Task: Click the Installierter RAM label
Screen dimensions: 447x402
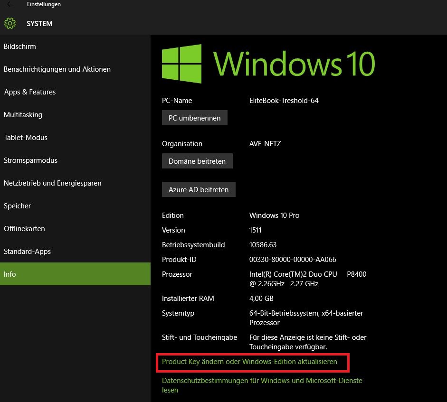Action: coord(188,298)
